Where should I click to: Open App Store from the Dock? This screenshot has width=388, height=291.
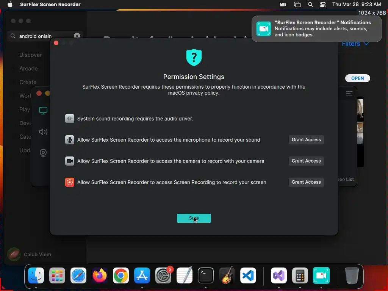tap(142, 275)
